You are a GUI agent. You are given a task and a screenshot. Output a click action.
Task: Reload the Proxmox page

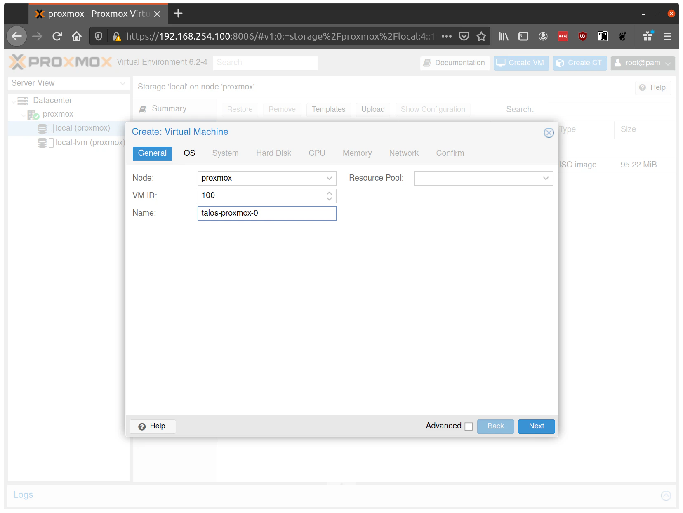(57, 36)
